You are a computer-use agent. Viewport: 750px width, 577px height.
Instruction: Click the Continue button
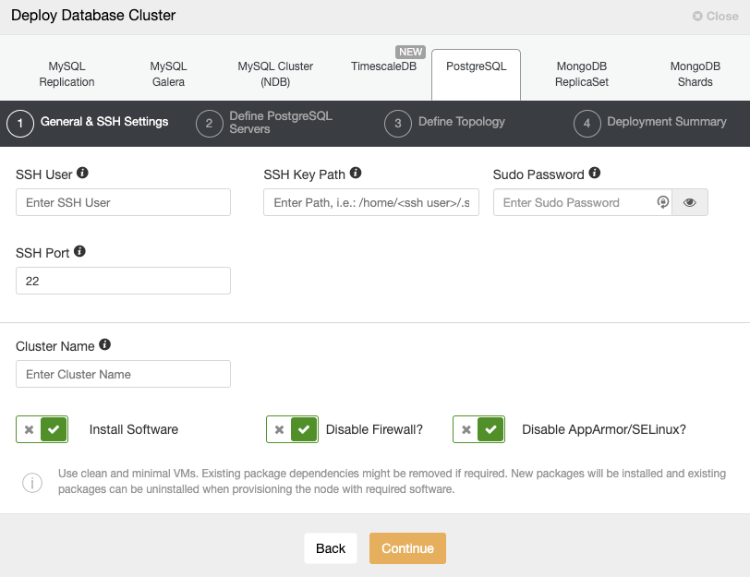pos(407,548)
